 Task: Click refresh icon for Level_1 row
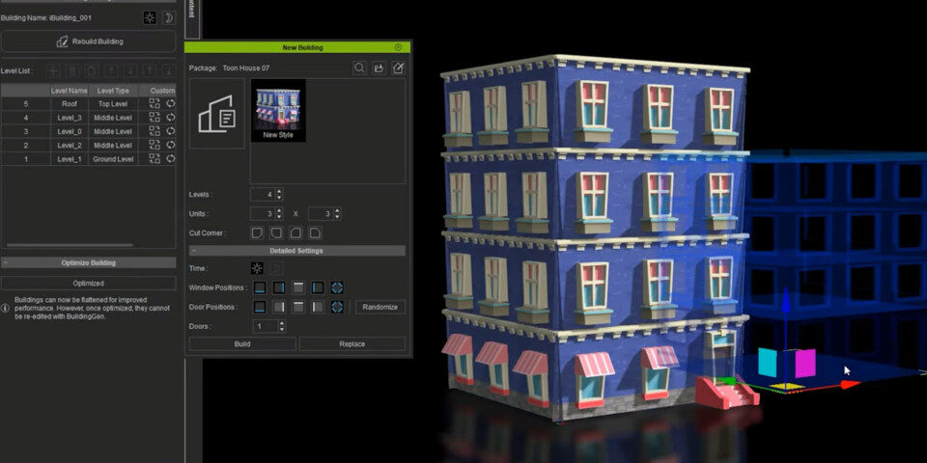coord(171,159)
